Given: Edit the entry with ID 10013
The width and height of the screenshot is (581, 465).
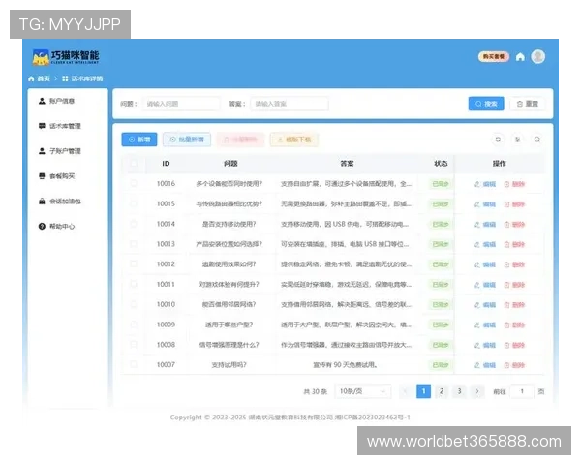Looking at the screenshot, I should click(x=485, y=244).
